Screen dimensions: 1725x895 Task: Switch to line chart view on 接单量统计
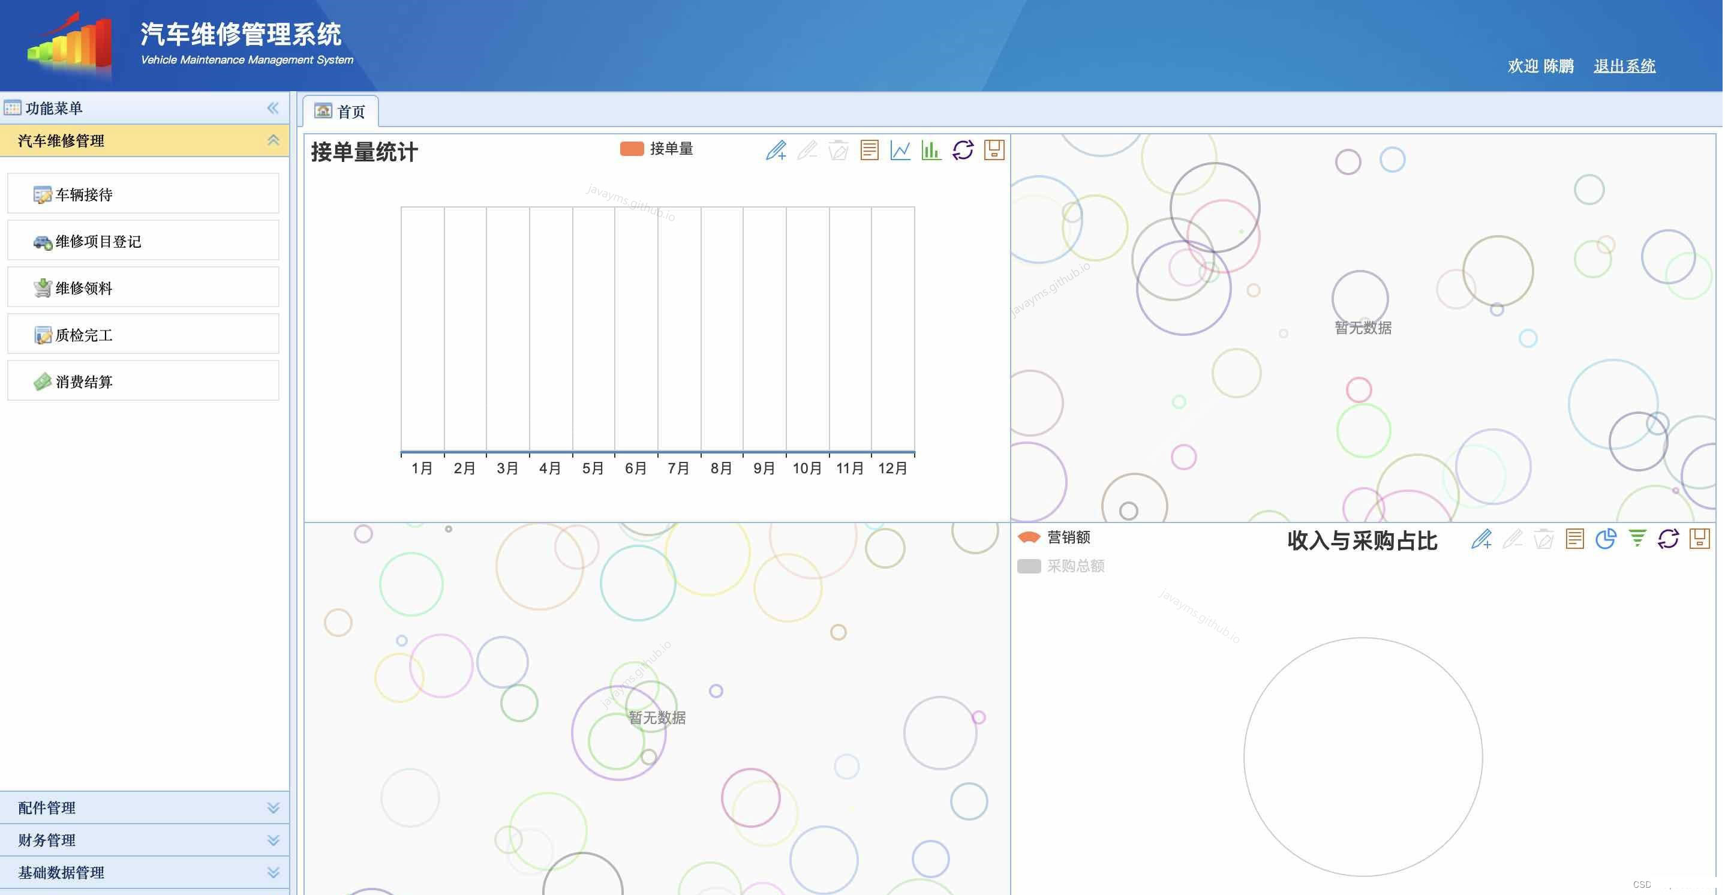[x=900, y=150]
